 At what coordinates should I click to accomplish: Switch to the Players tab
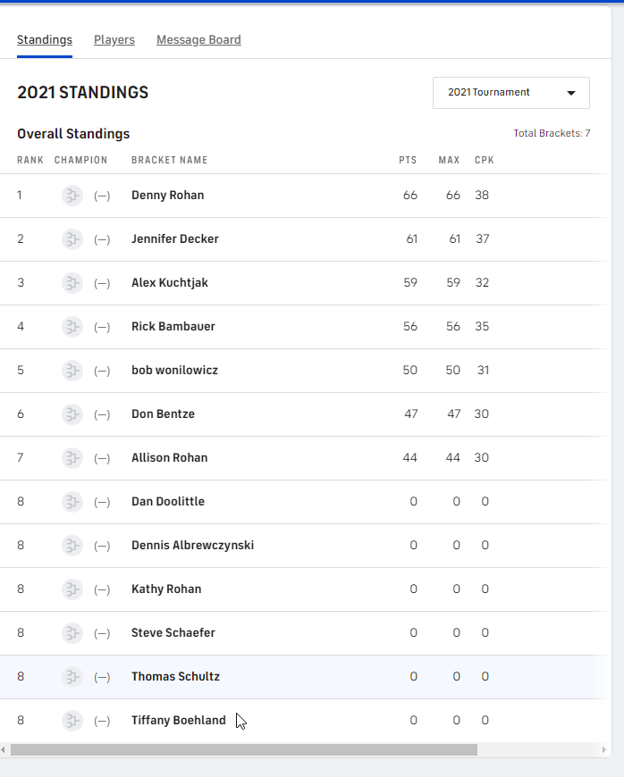pyautogui.click(x=114, y=40)
